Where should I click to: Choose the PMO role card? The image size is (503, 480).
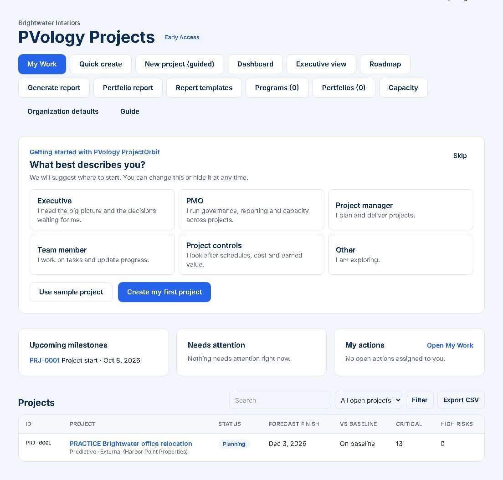click(x=251, y=210)
